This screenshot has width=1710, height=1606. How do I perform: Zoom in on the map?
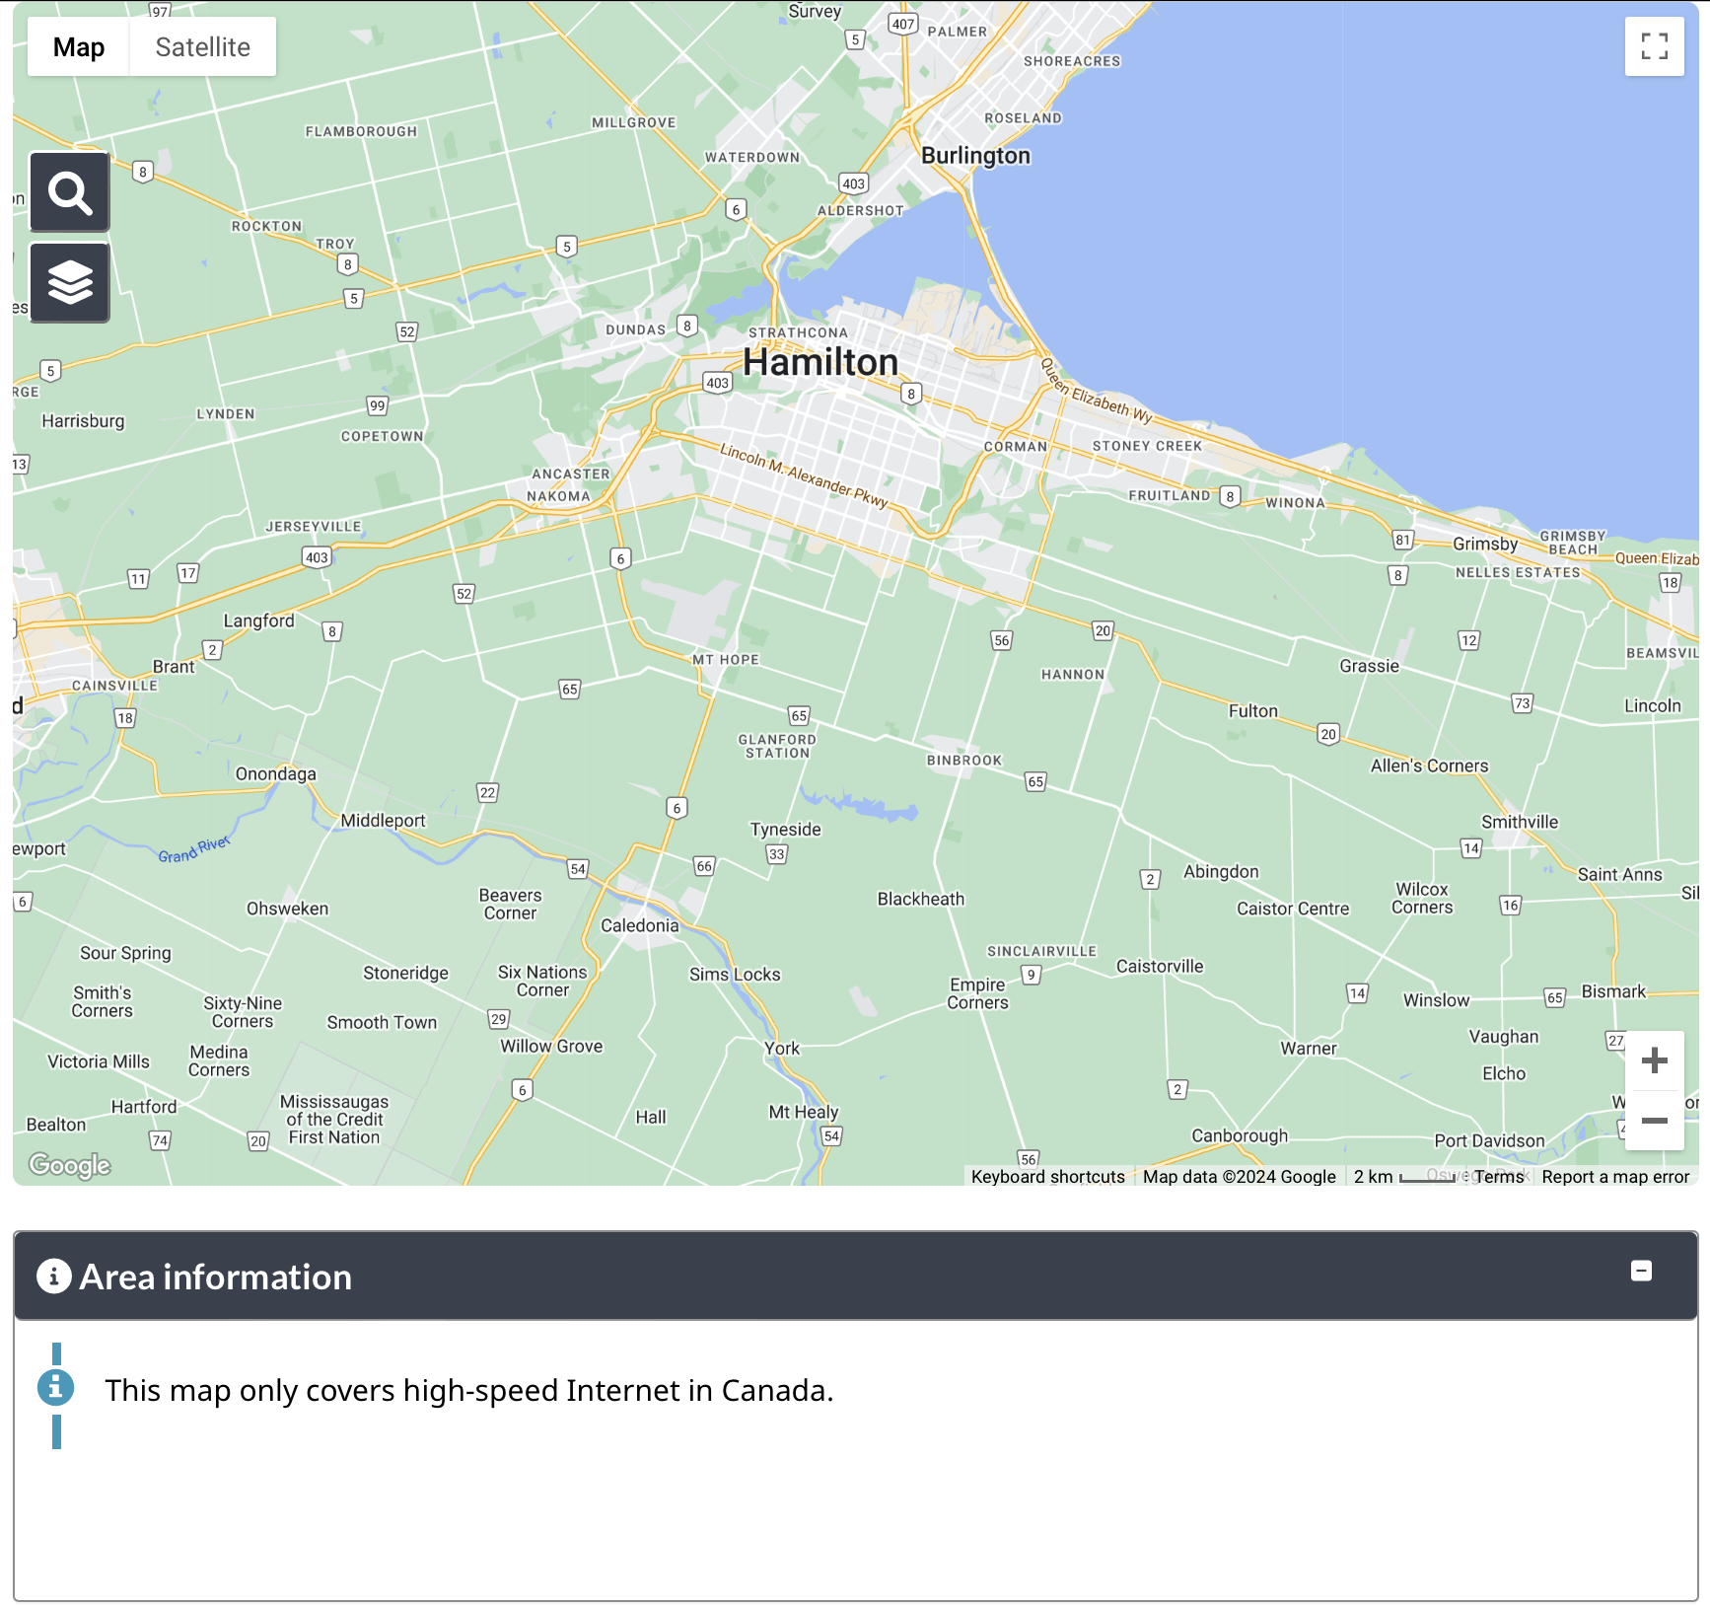(1654, 1060)
